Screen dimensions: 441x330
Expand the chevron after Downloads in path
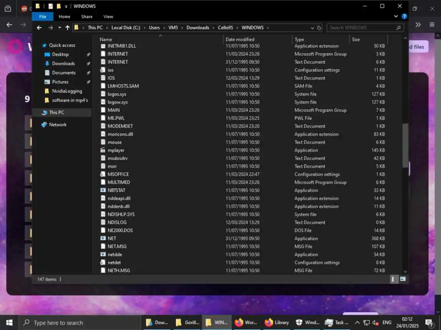point(214,28)
